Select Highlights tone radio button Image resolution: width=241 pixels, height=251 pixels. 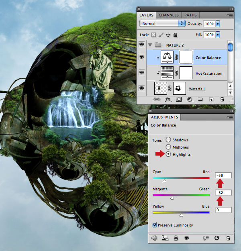tap(168, 154)
